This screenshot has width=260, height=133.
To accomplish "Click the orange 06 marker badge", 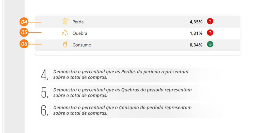I will (24, 44).
